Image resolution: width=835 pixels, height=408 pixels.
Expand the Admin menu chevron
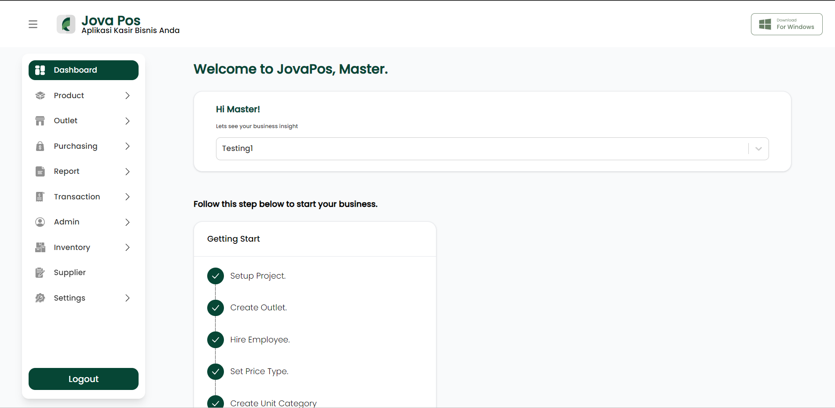point(128,222)
